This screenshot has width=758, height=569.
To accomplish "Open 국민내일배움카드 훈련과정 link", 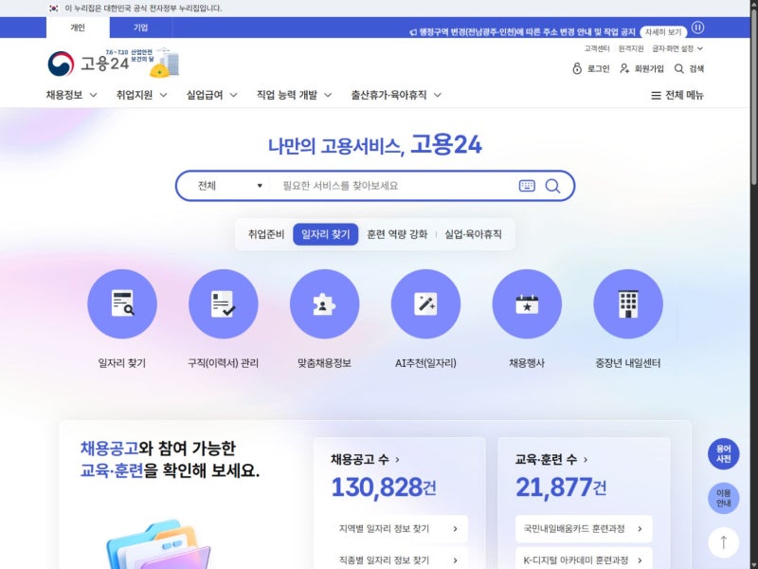I will point(584,529).
